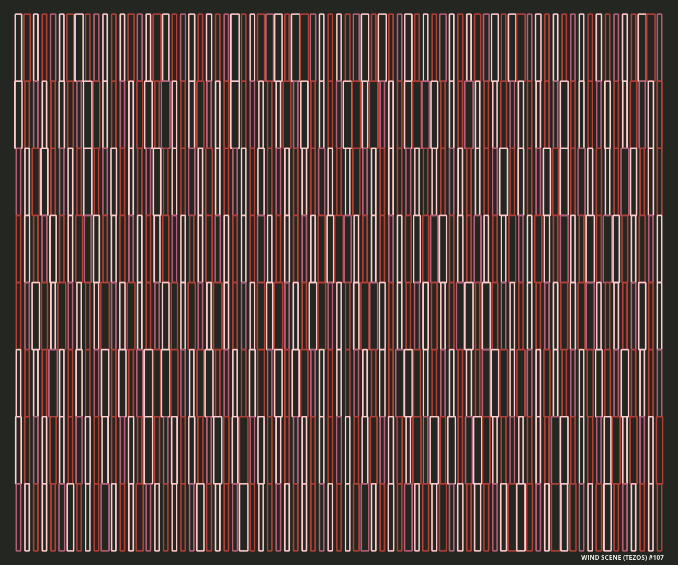Click the words "WIND SCENE" in the caption
This screenshot has width=678, height=565.
(x=601, y=558)
